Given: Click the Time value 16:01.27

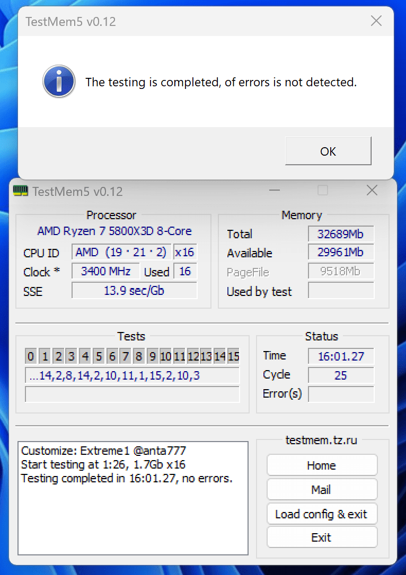Looking at the screenshot, I should click(x=341, y=356).
